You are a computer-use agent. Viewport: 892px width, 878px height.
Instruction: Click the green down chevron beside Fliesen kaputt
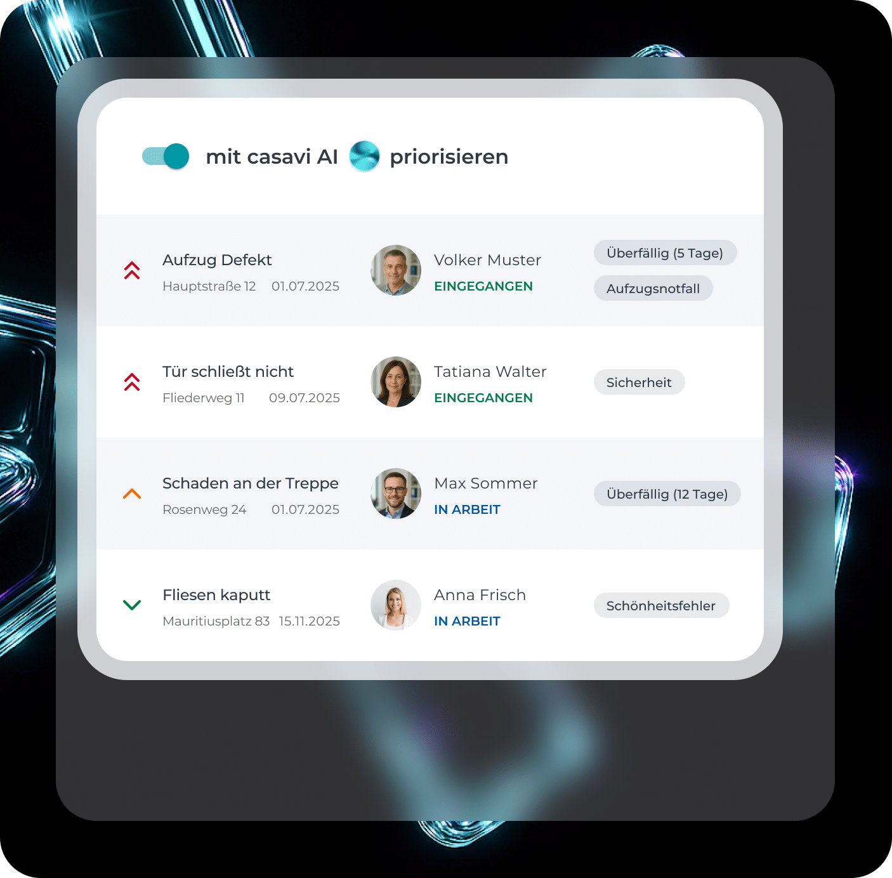[x=132, y=605]
